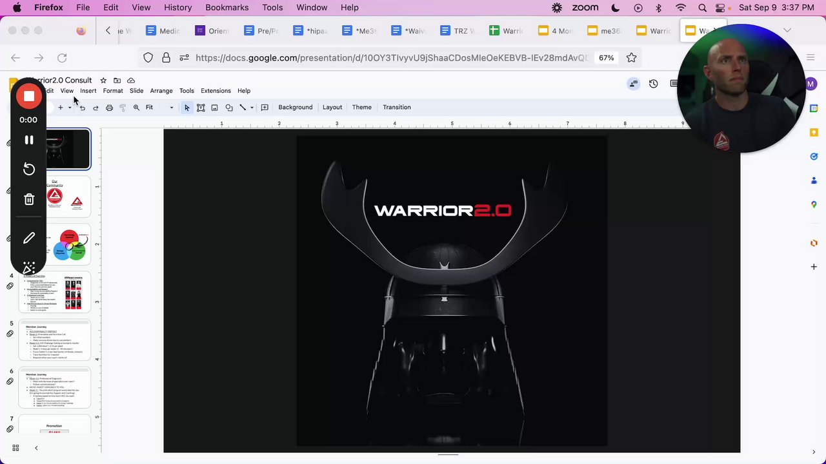The height and width of the screenshot is (464, 826).
Task: Restart the recording with the circular arrow icon
Action: pos(29,169)
